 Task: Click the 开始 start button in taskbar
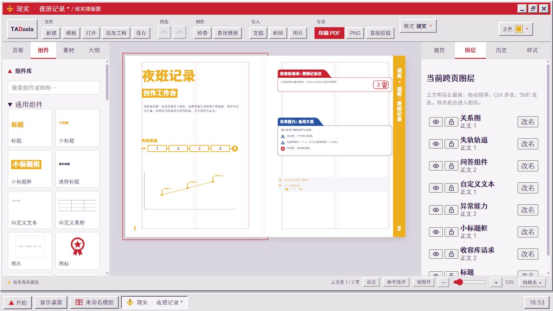18,302
